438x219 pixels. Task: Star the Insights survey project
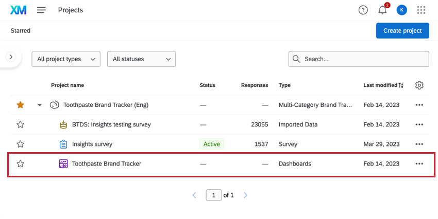[21, 144]
